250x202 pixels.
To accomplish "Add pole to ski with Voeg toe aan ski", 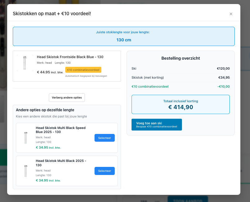I will click(157, 125).
